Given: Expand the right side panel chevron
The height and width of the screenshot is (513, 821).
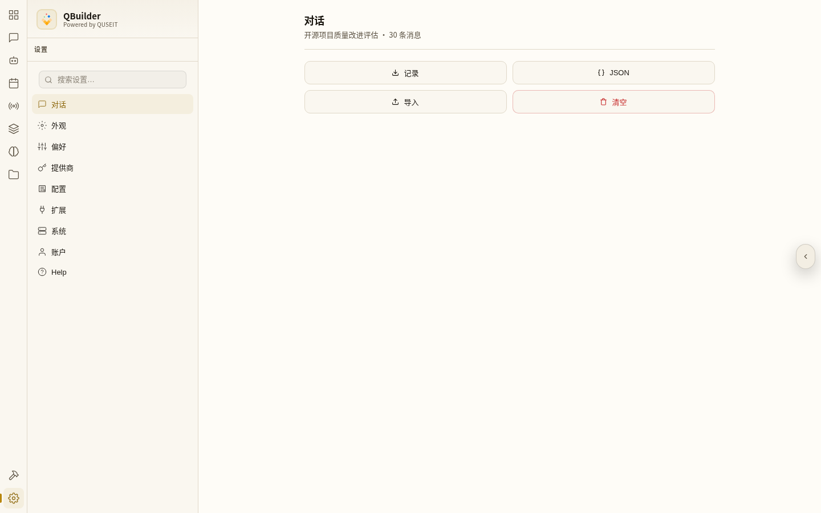Looking at the screenshot, I should click(806, 256).
